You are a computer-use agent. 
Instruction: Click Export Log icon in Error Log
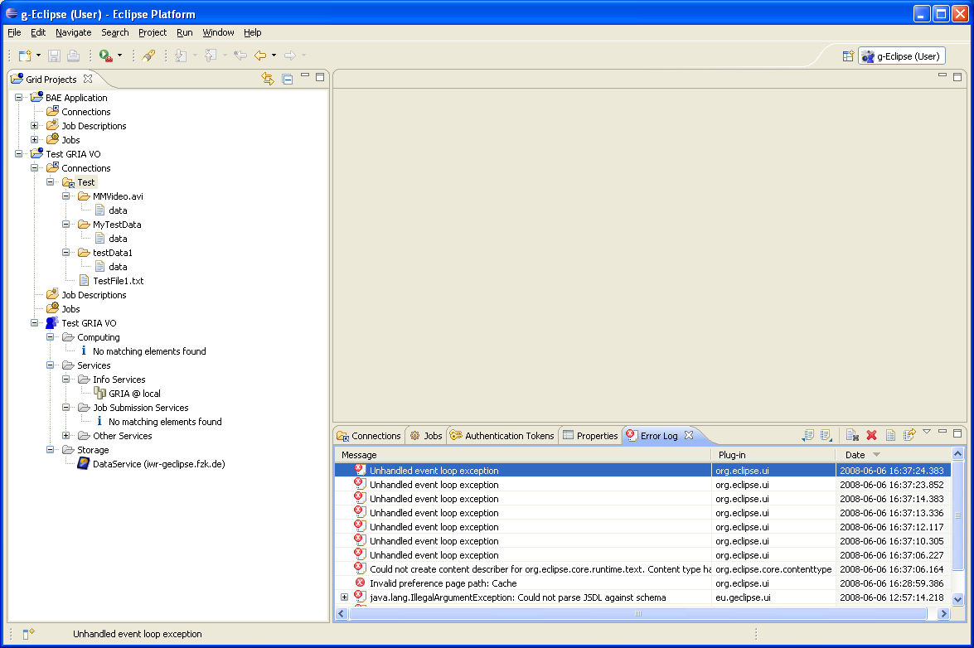click(x=807, y=436)
